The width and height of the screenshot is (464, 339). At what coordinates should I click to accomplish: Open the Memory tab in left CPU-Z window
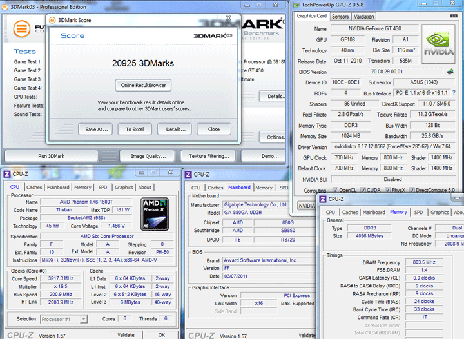click(x=82, y=188)
